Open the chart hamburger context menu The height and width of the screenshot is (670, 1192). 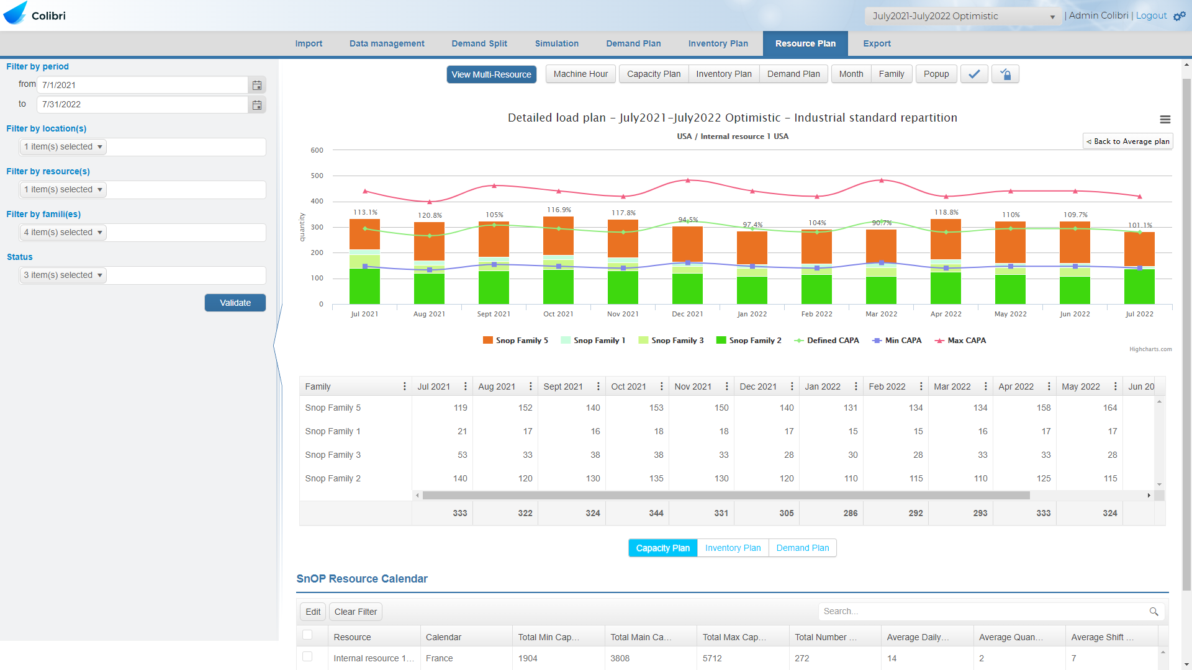[x=1165, y=120]
